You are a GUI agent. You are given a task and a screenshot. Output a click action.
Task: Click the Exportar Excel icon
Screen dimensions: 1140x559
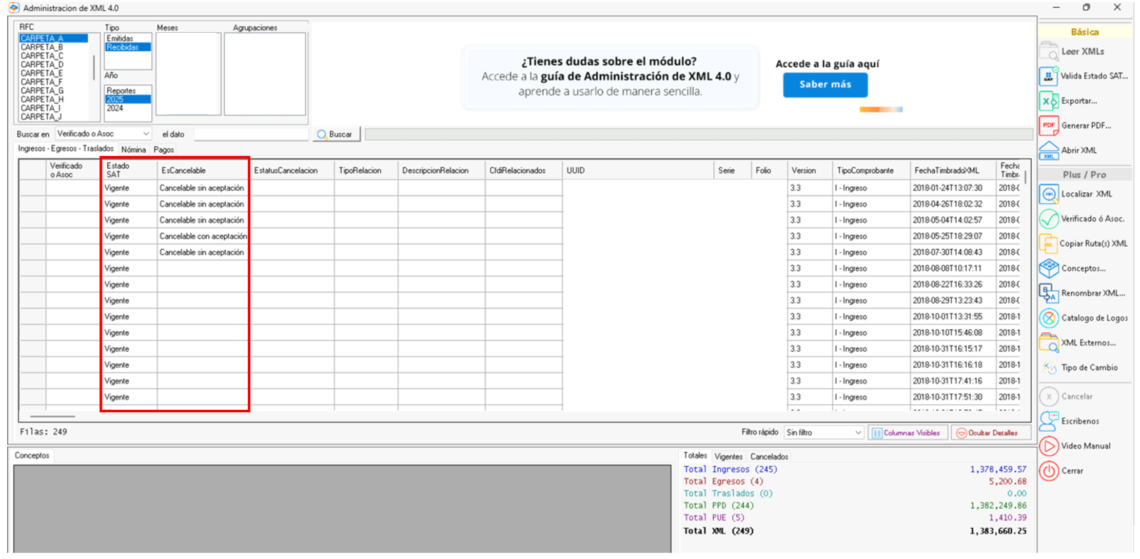(1049, 101)
